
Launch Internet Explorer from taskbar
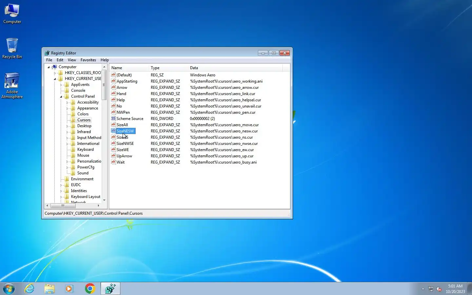[x=29, y=288]
